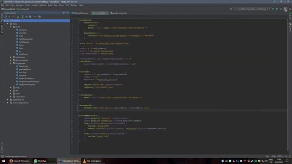The height and width of the screenshot is (164, 292).
Task: Collapse the TutorialMod root node
Action: pos(5,21)
